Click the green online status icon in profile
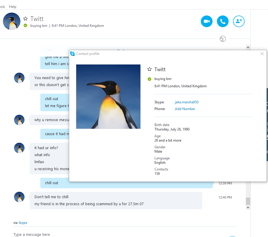 pos(149,79)
